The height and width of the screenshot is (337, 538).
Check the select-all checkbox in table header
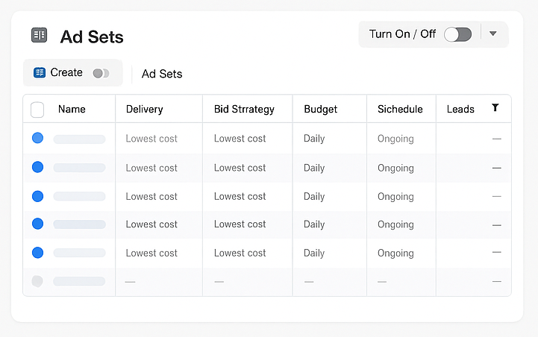pyautogui.click(x=37, y=110)
